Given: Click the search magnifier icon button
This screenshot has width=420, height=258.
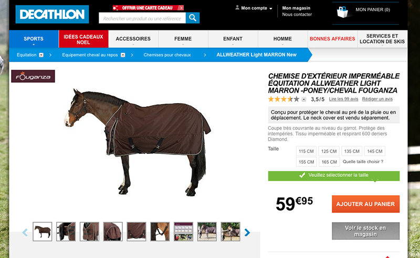Looking at the screenshot, I should tap(192, 18).
